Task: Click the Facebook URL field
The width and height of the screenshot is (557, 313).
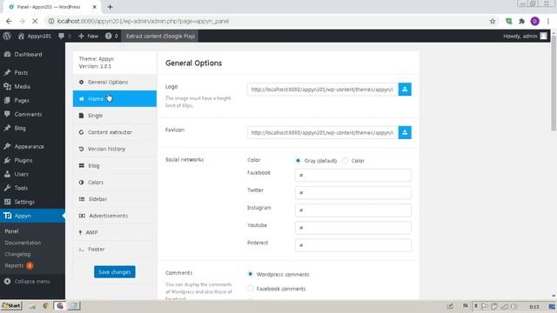Action: click(353, 176)
